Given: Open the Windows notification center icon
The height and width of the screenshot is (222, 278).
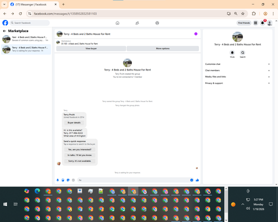Looking at the screenshot, I should coord(271,204).
